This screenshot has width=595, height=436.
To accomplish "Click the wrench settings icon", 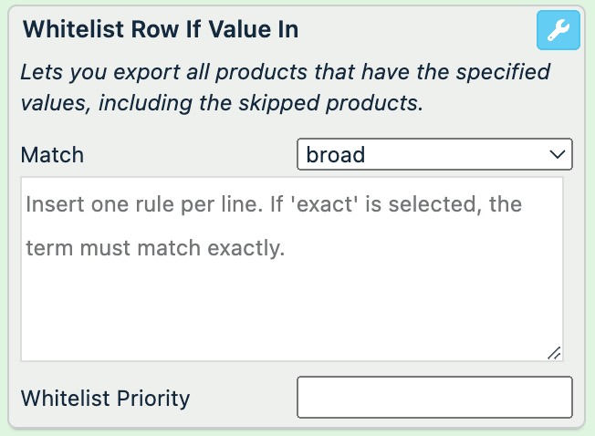I will point(558,32).
